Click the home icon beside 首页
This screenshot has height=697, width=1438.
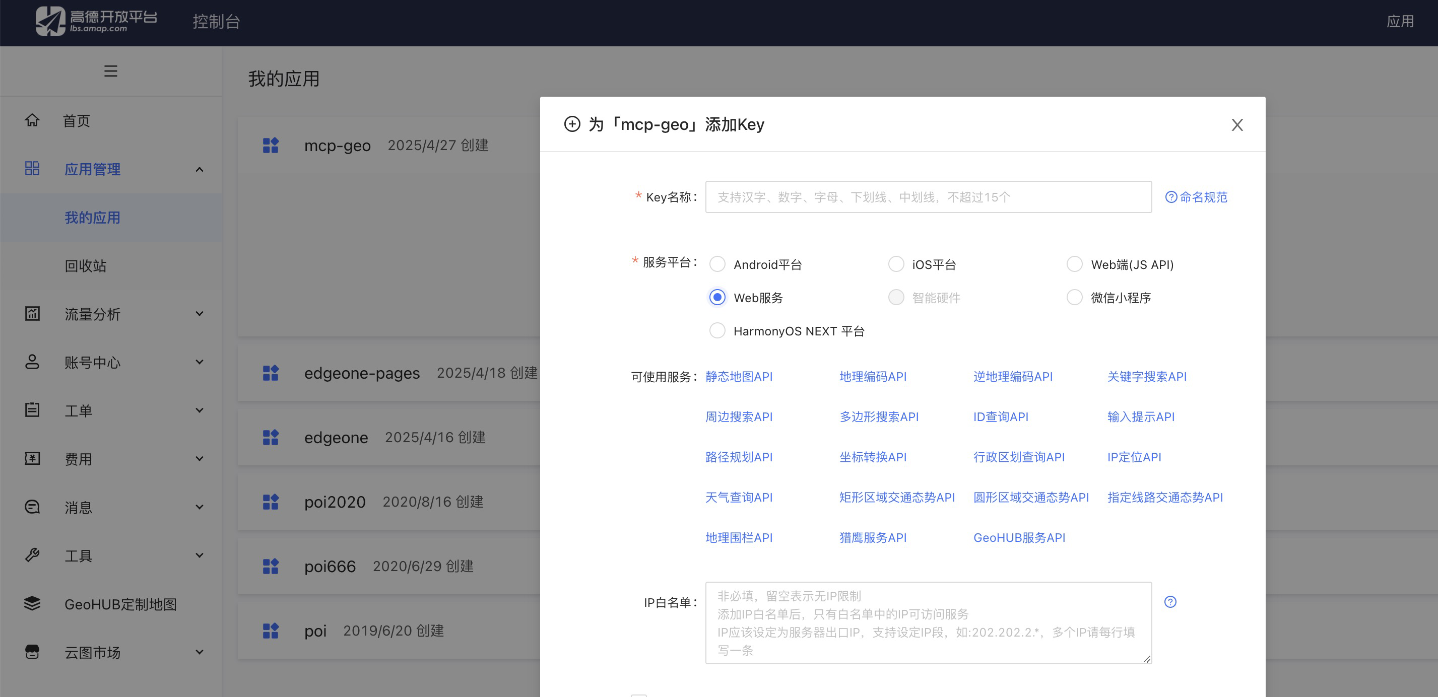(x=32, y=120)
